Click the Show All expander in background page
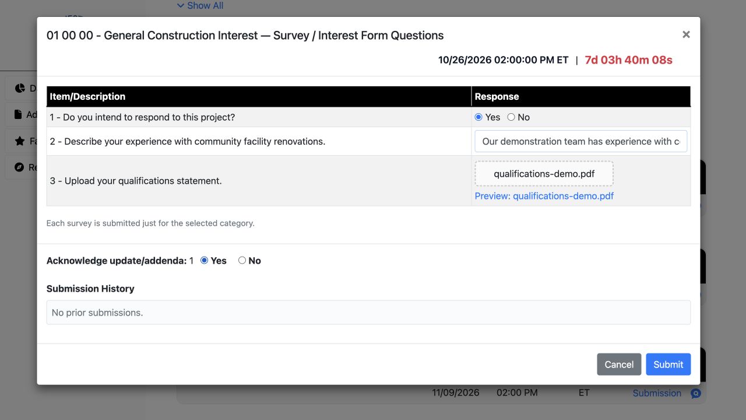Viewport: 746px width, 420px height. click(x=200, y=5)
